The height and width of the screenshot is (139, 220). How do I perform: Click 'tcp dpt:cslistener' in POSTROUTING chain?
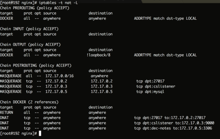tap(156, 86)
